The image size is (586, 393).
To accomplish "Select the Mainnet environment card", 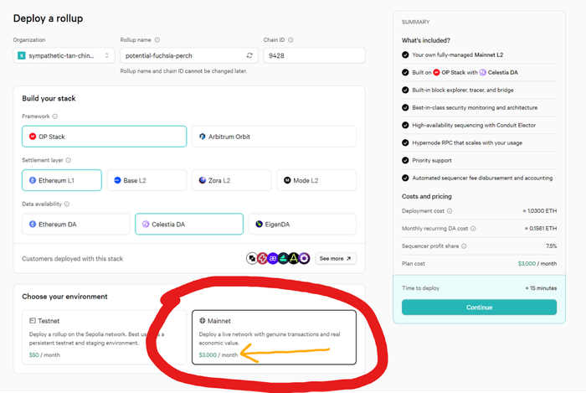I will [273, 338].
